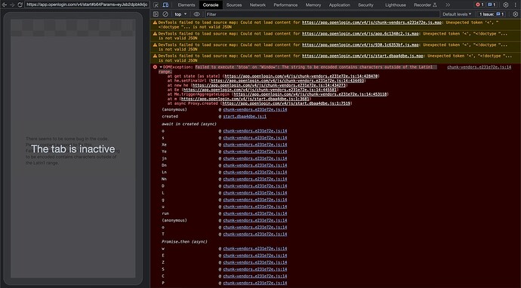Switch to the Elements tab
Viewport: 521px width, 288px height.
coord(187,5)
